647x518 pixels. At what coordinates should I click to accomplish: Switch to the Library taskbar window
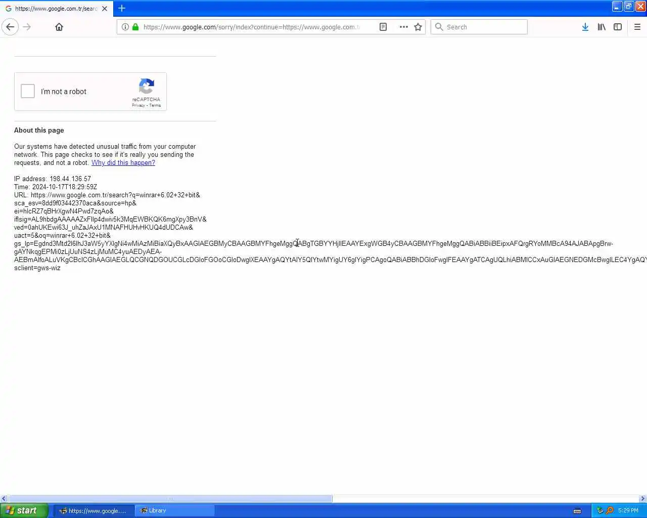click(x=175, y=510)
